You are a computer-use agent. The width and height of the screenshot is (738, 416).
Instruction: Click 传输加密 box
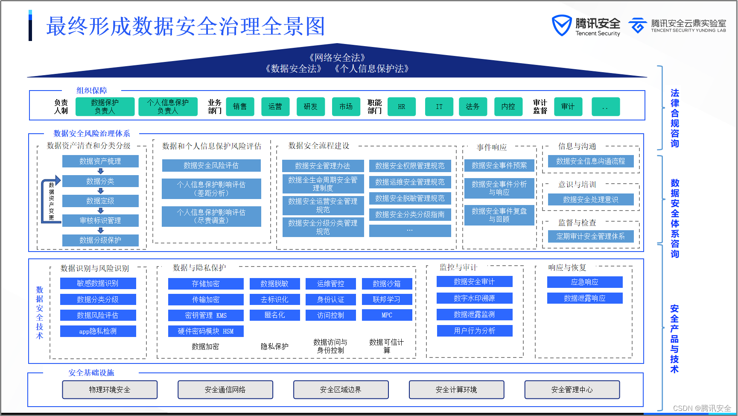[x=206, y=299]
